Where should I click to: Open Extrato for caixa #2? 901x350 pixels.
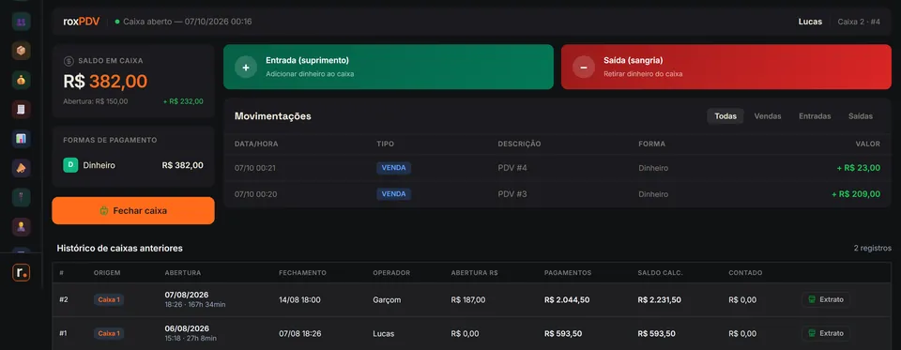[x=826, y=299]
